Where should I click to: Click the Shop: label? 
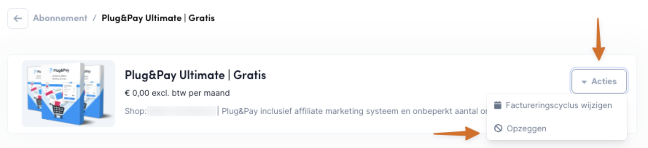tap(136, 111)
